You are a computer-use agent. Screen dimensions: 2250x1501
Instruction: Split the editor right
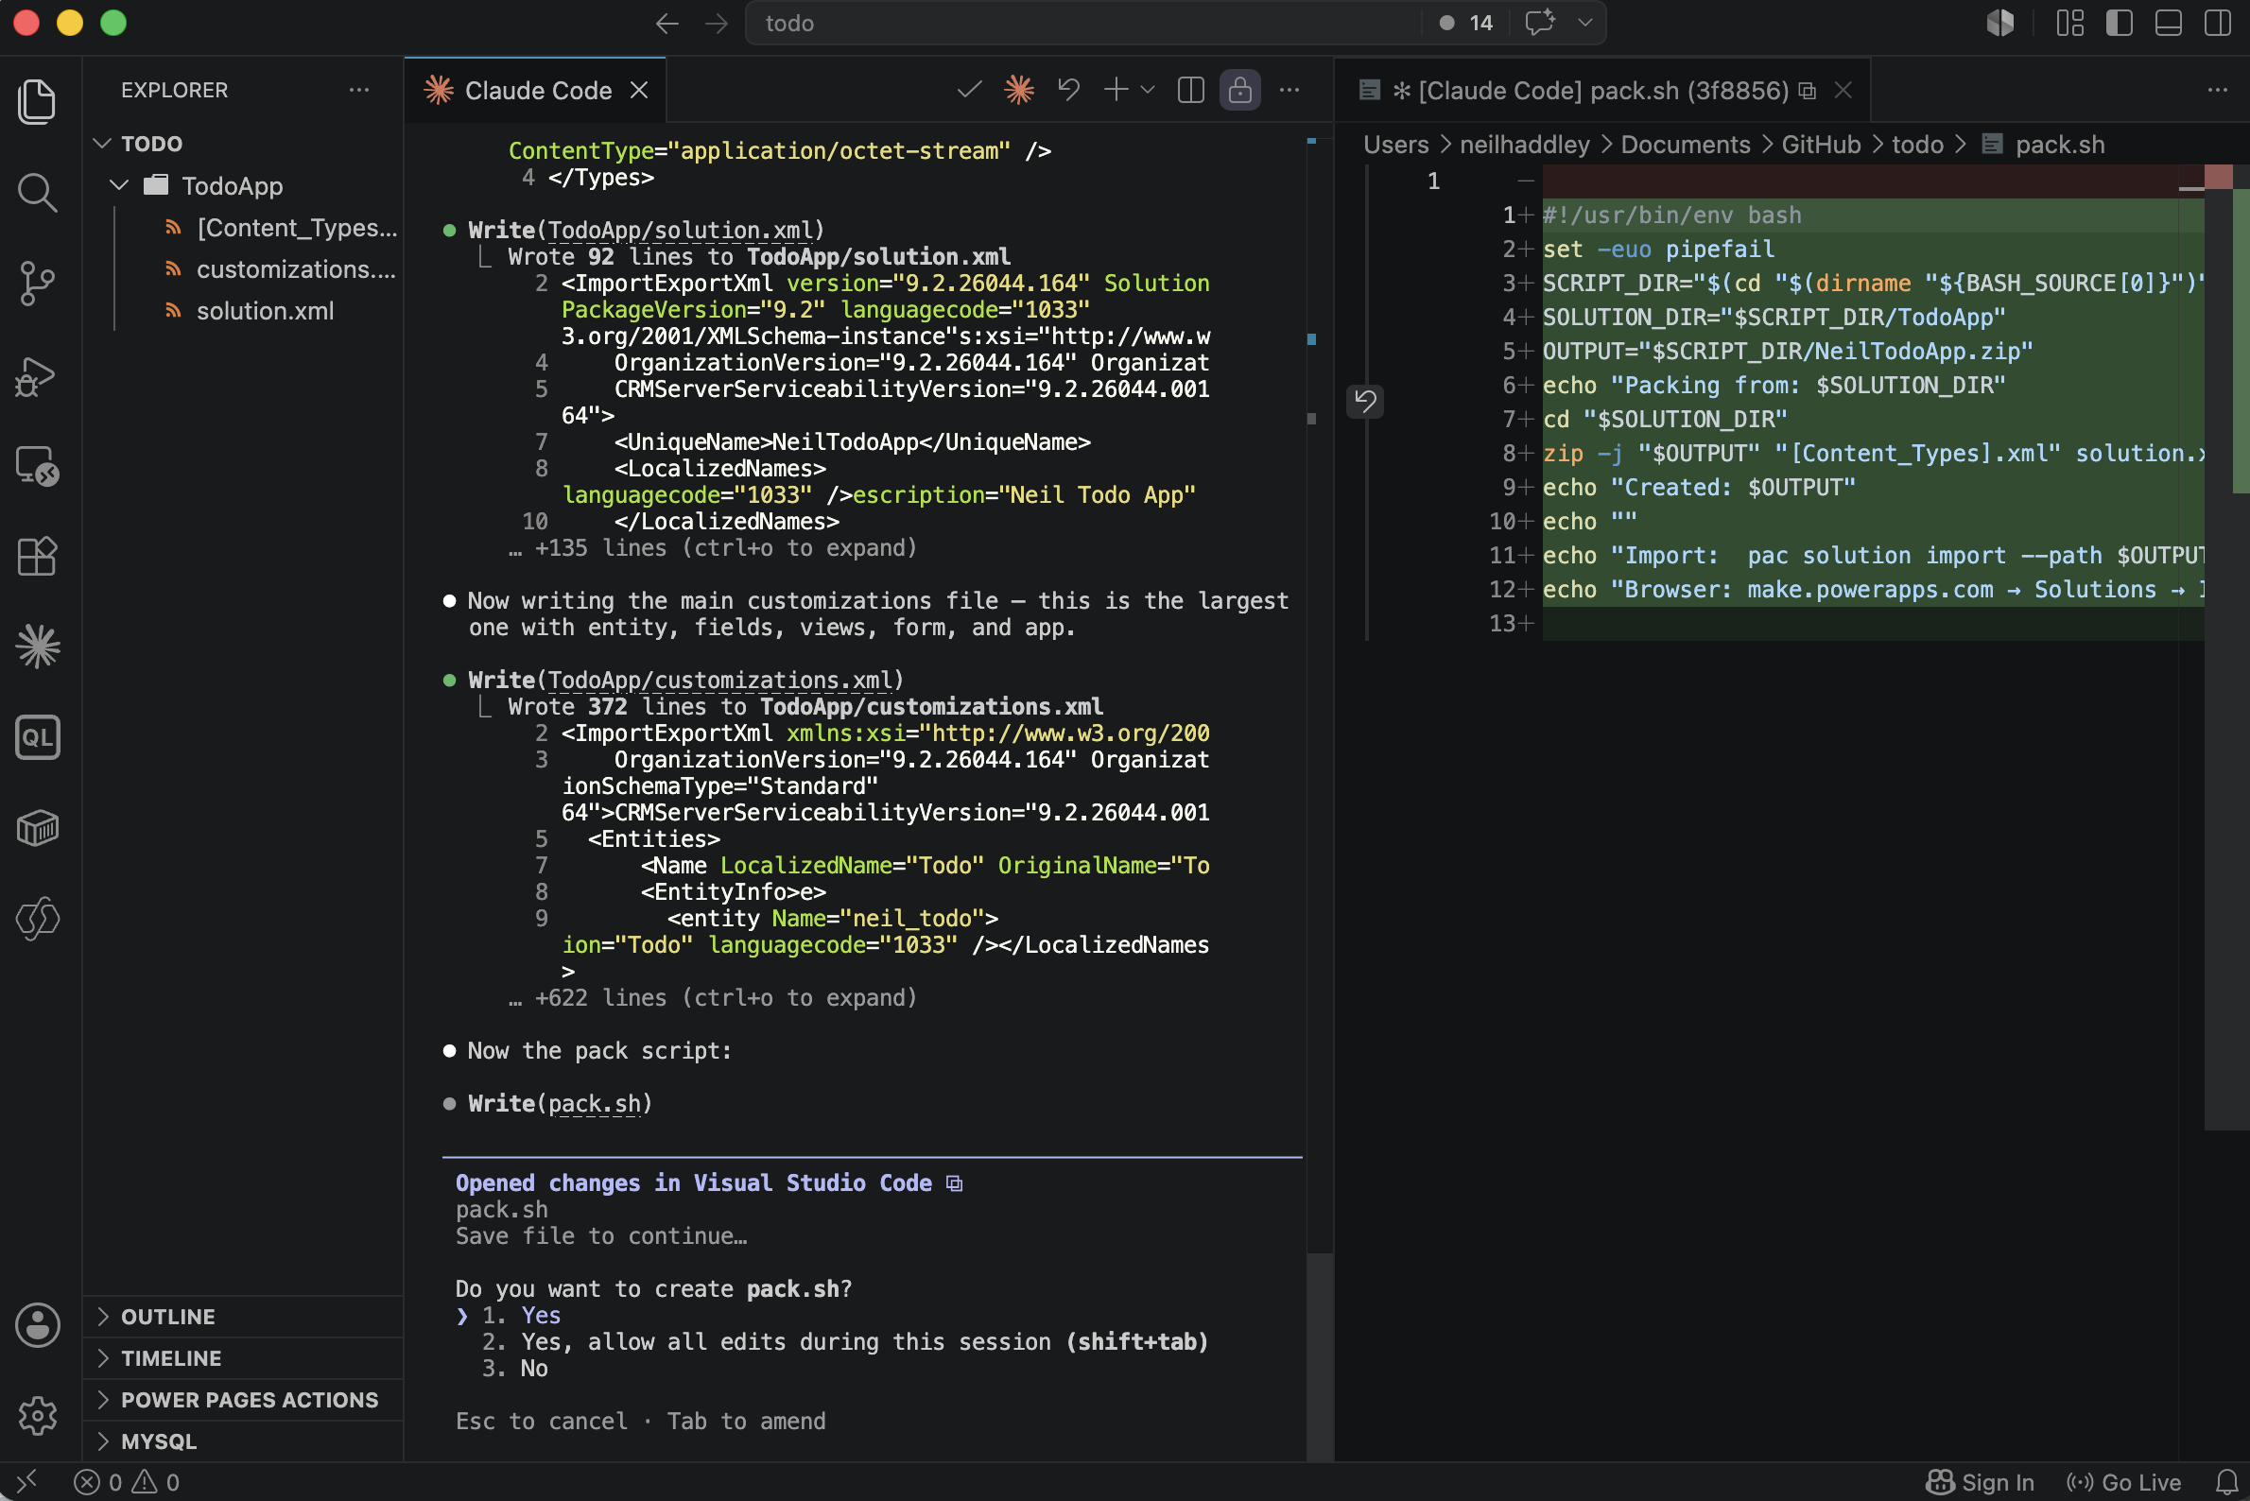[1190, 90]
